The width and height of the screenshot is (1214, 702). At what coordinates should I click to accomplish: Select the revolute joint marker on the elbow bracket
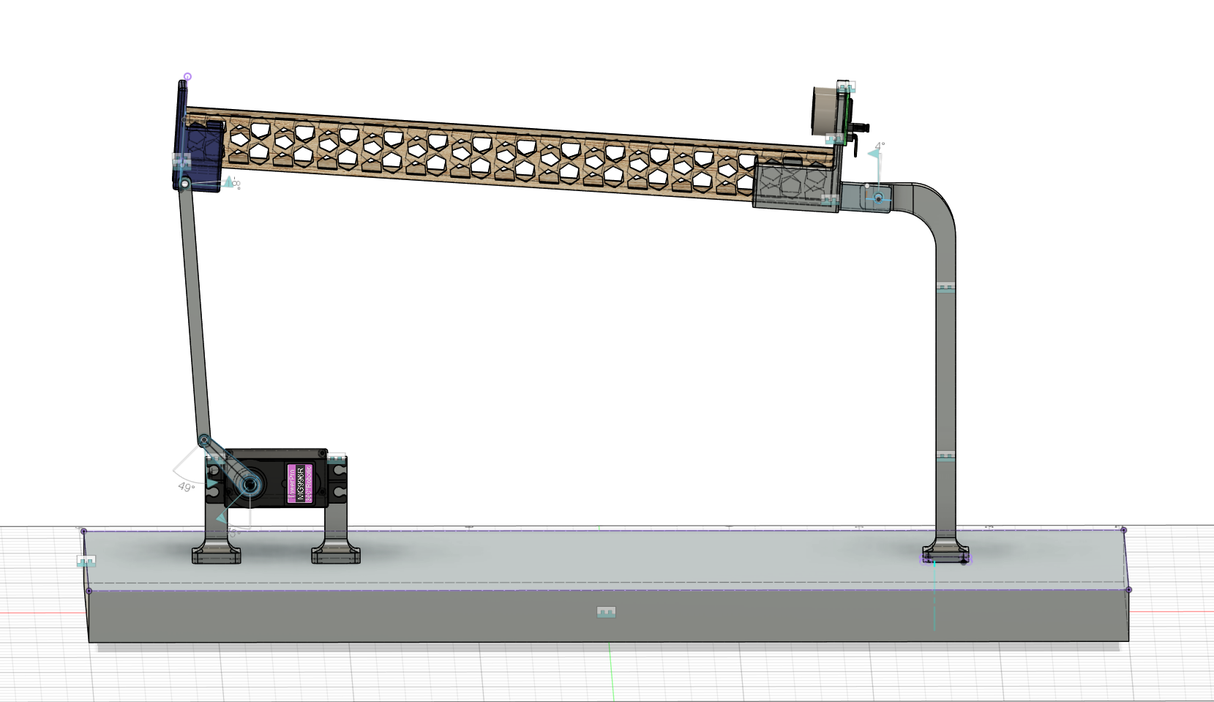(x=878, y=199)
